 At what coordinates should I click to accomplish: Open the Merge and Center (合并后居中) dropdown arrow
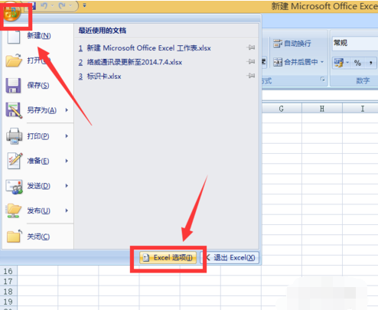322,62
